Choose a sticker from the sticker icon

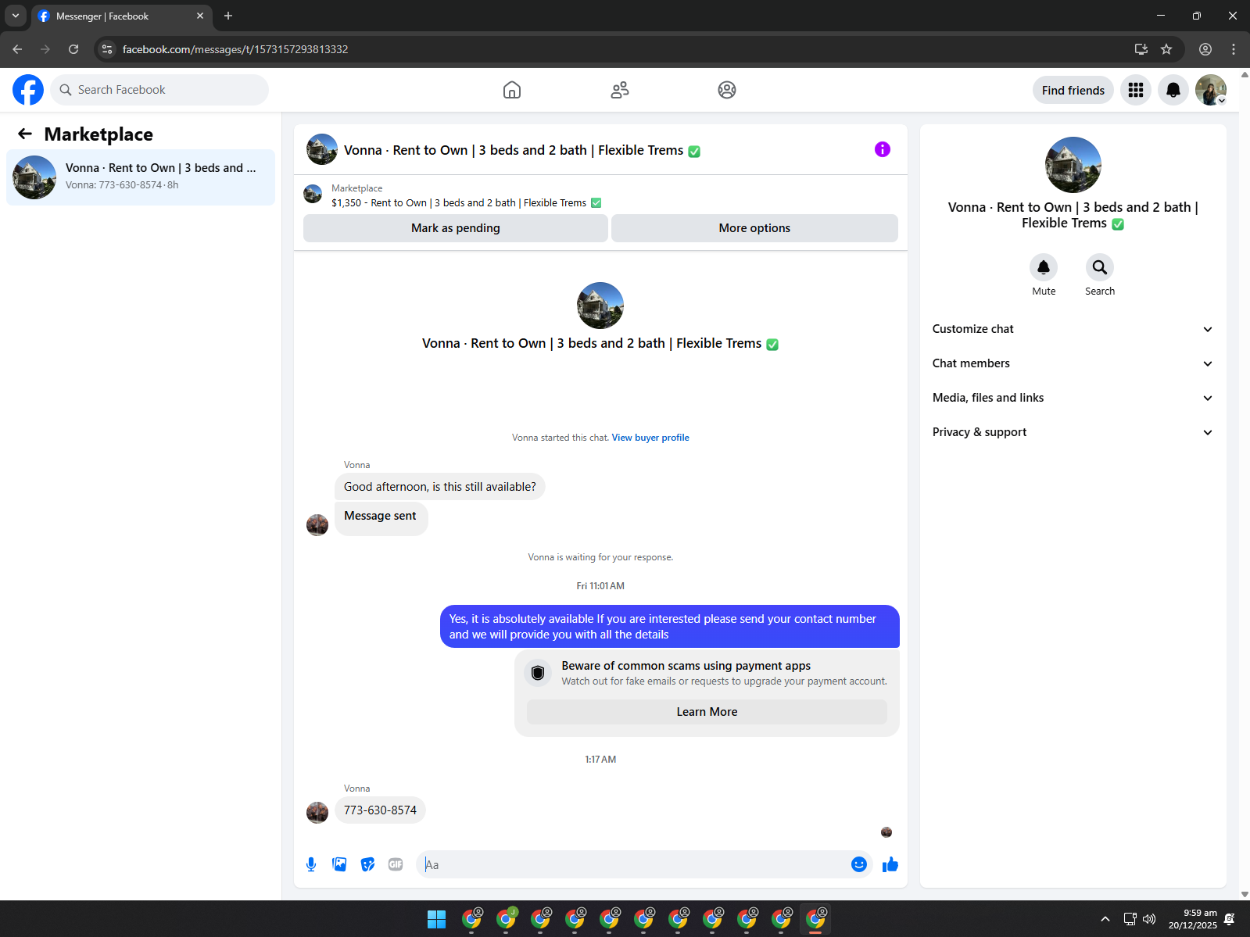point(367,864)
